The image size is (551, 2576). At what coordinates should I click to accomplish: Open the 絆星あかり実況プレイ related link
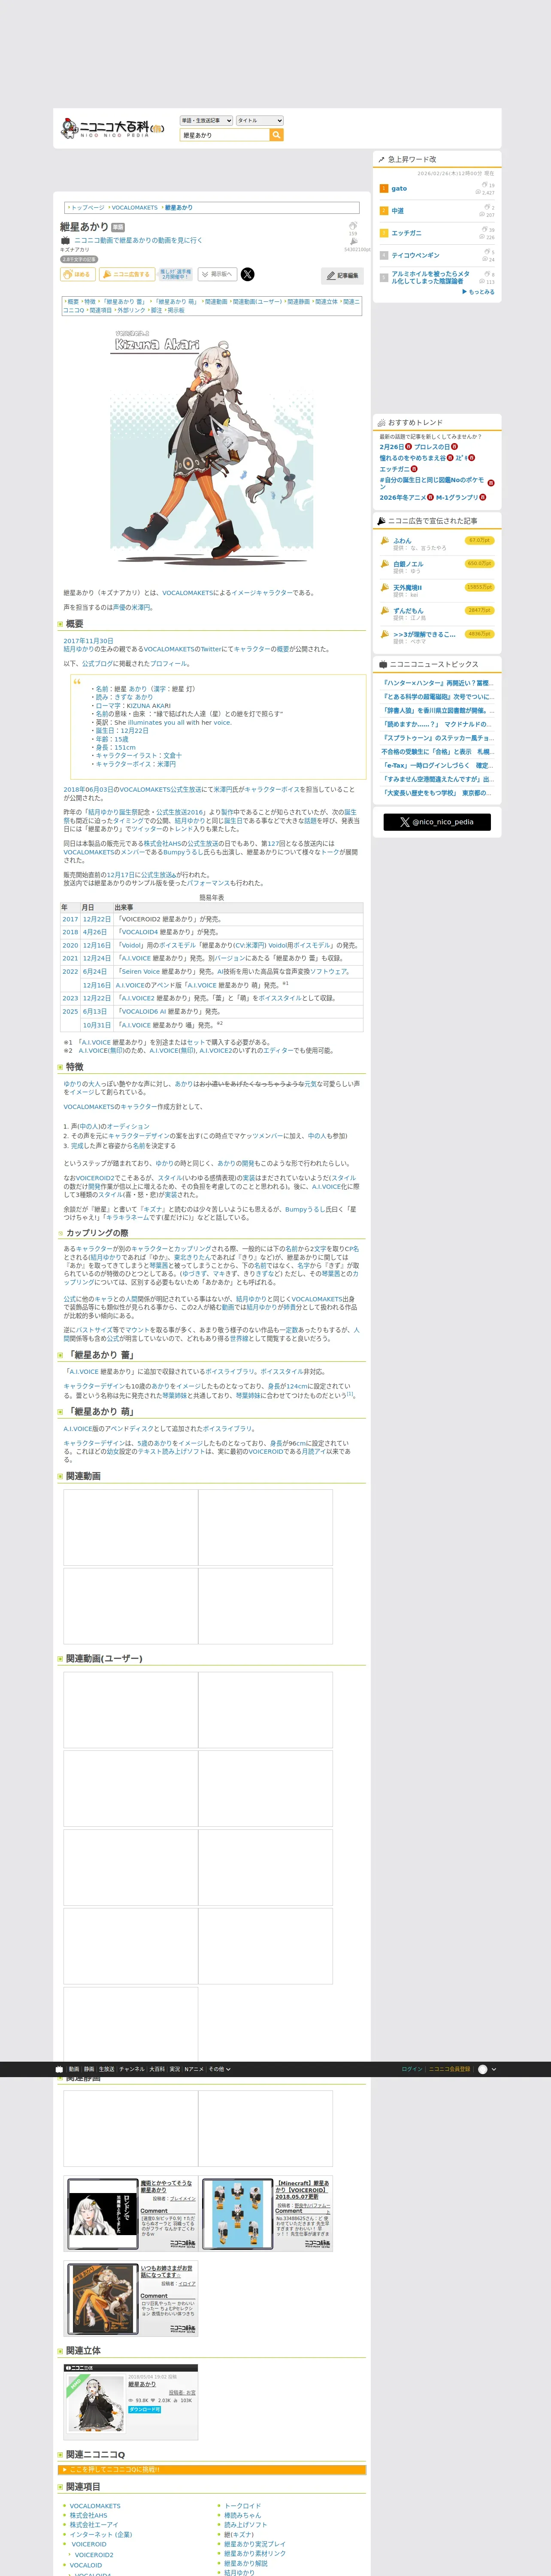(x=255, y=2544)
